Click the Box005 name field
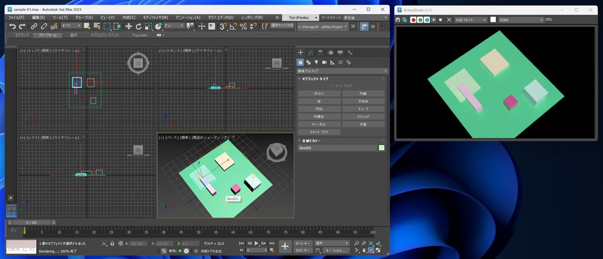This screenshot has height=259, width=603. click(x=337, y=148)
